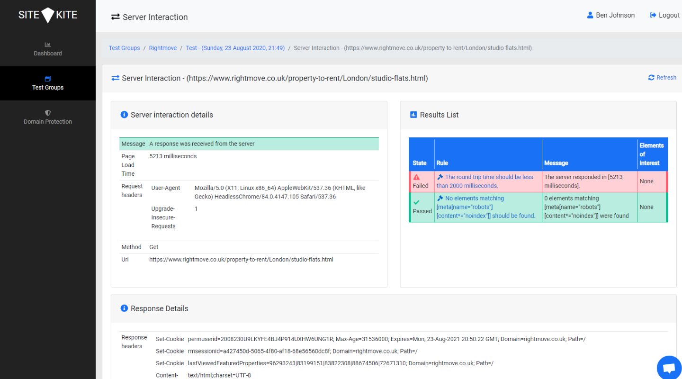Click the rmsessionid Set-Cookie value

[303, 352]
